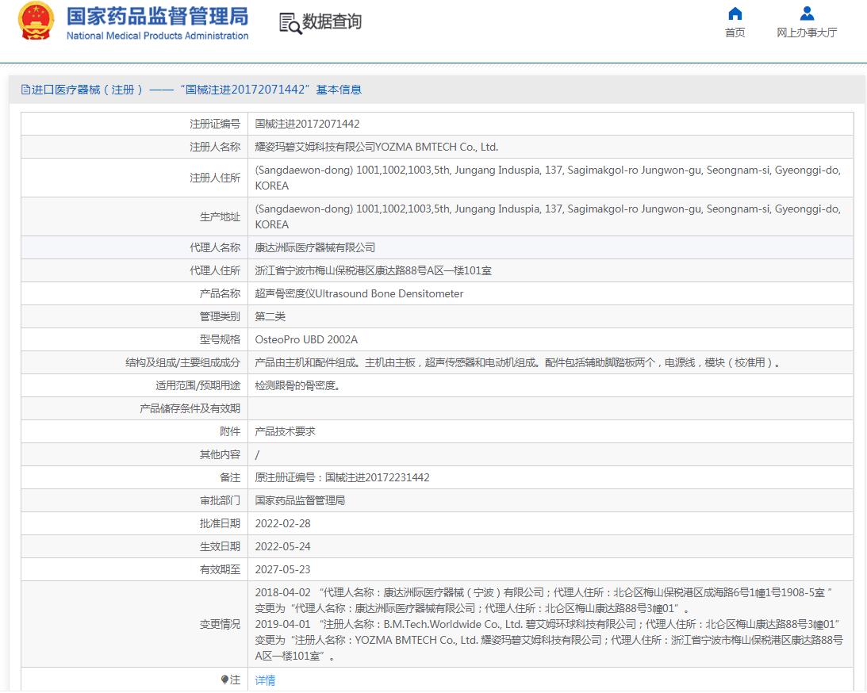867x693 pixels.
Task: Click the 产品名称 row label
Action: click(220, 294)
